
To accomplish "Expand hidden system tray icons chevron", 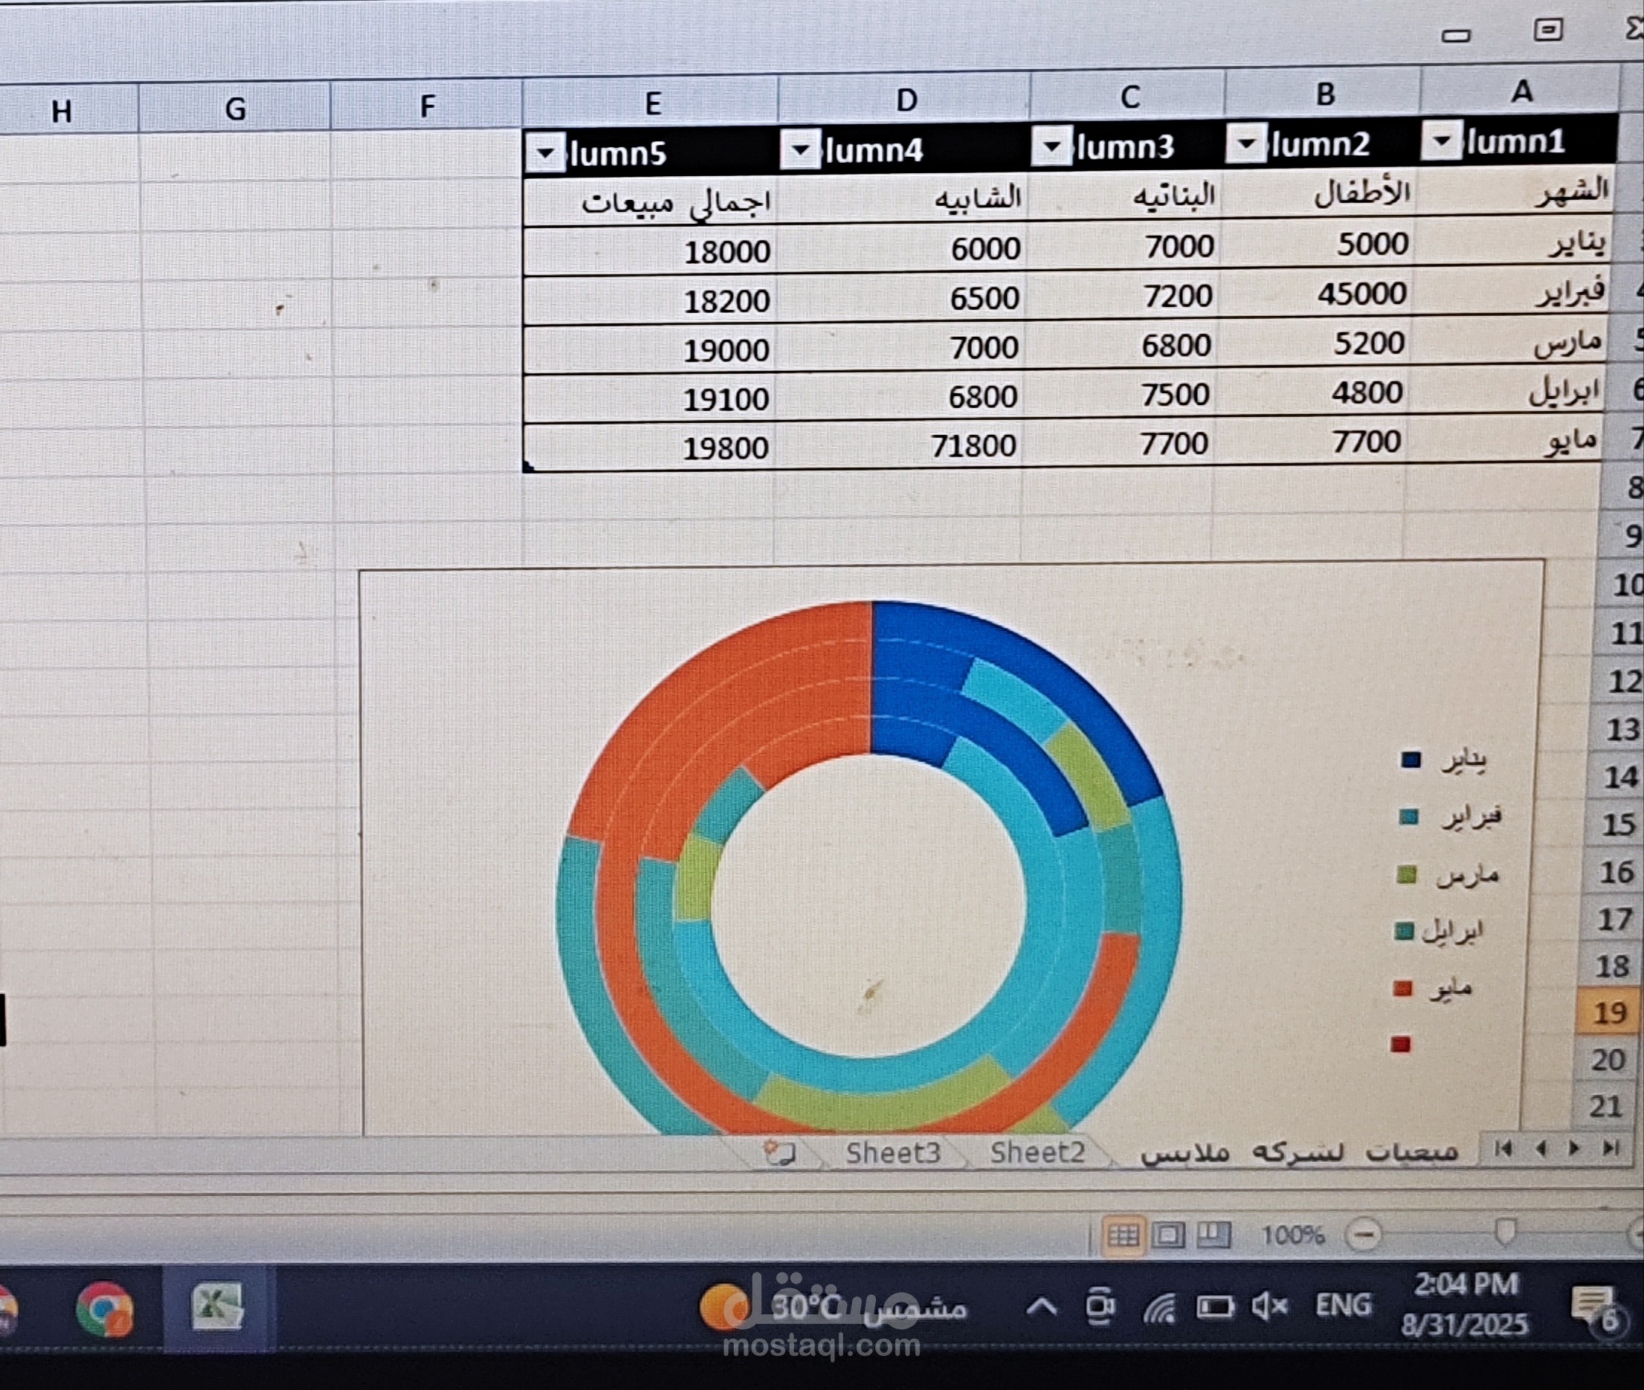I will click(x=1041, y=1307).
